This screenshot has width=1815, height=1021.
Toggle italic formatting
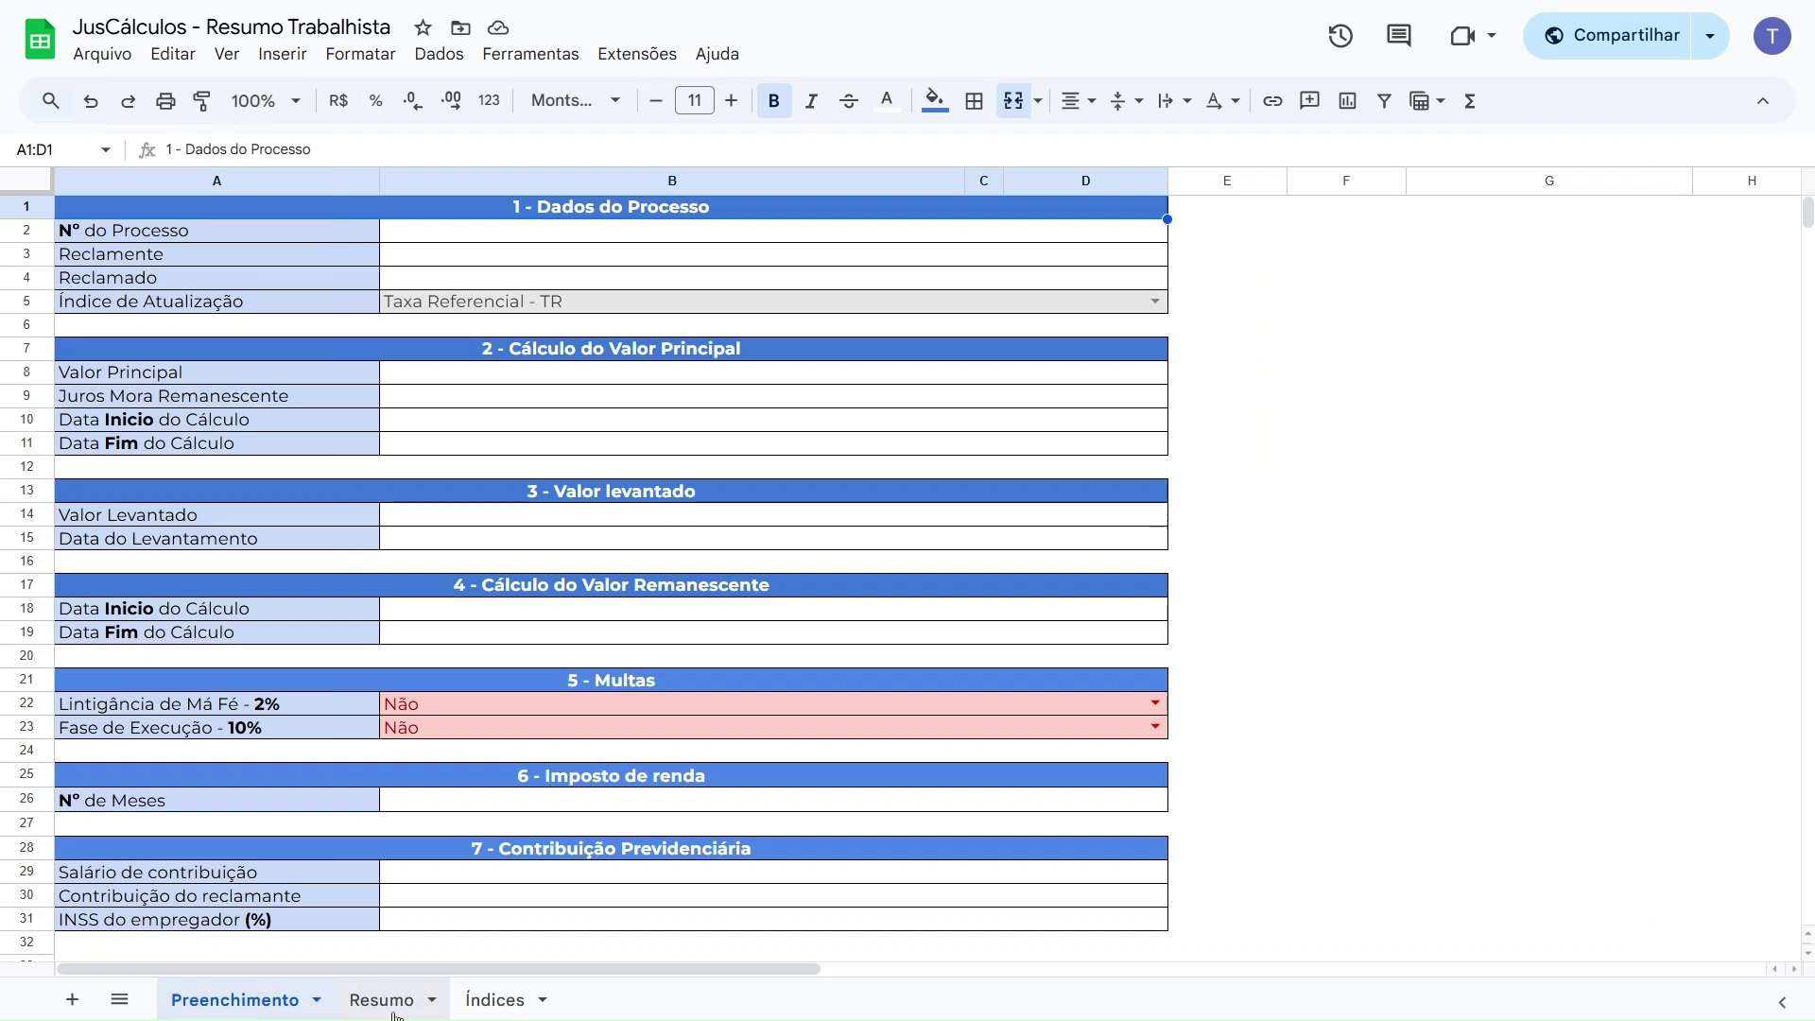(x=811, y=100)
